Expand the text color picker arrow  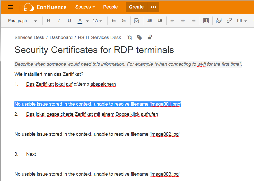tap(87, 21)
